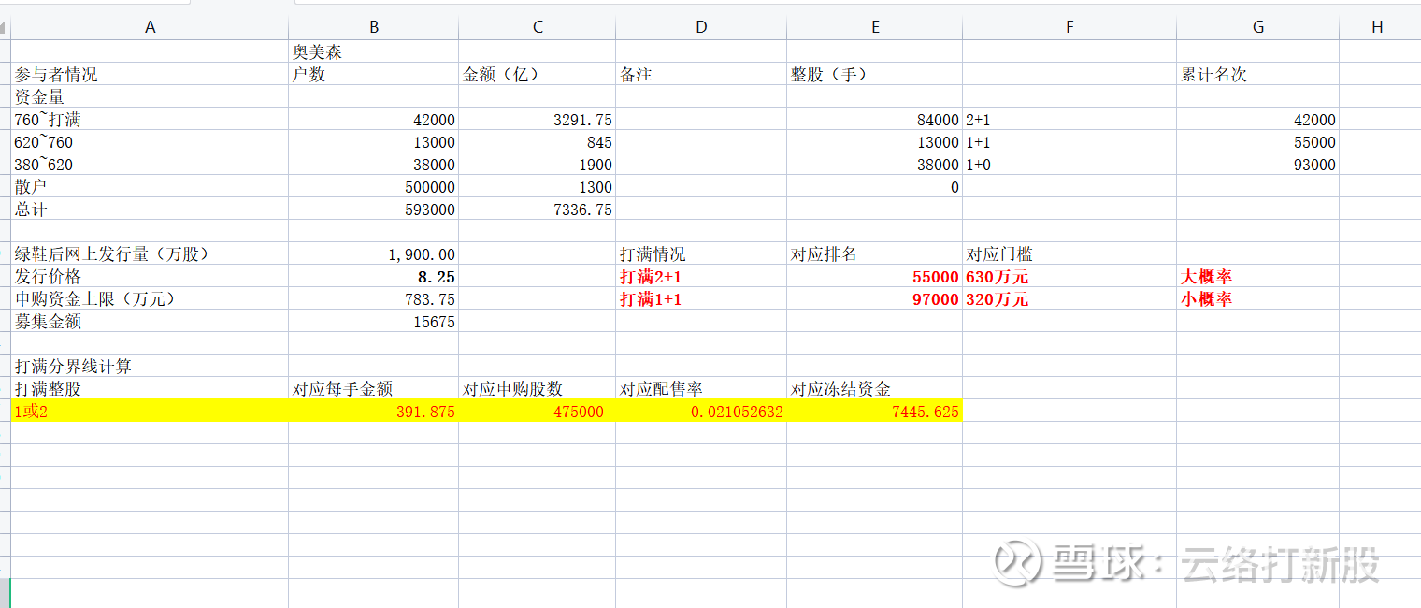This screenshot has width=1421, height=608.
Task: Click the cell with value 84000
Action: point(875,119)
